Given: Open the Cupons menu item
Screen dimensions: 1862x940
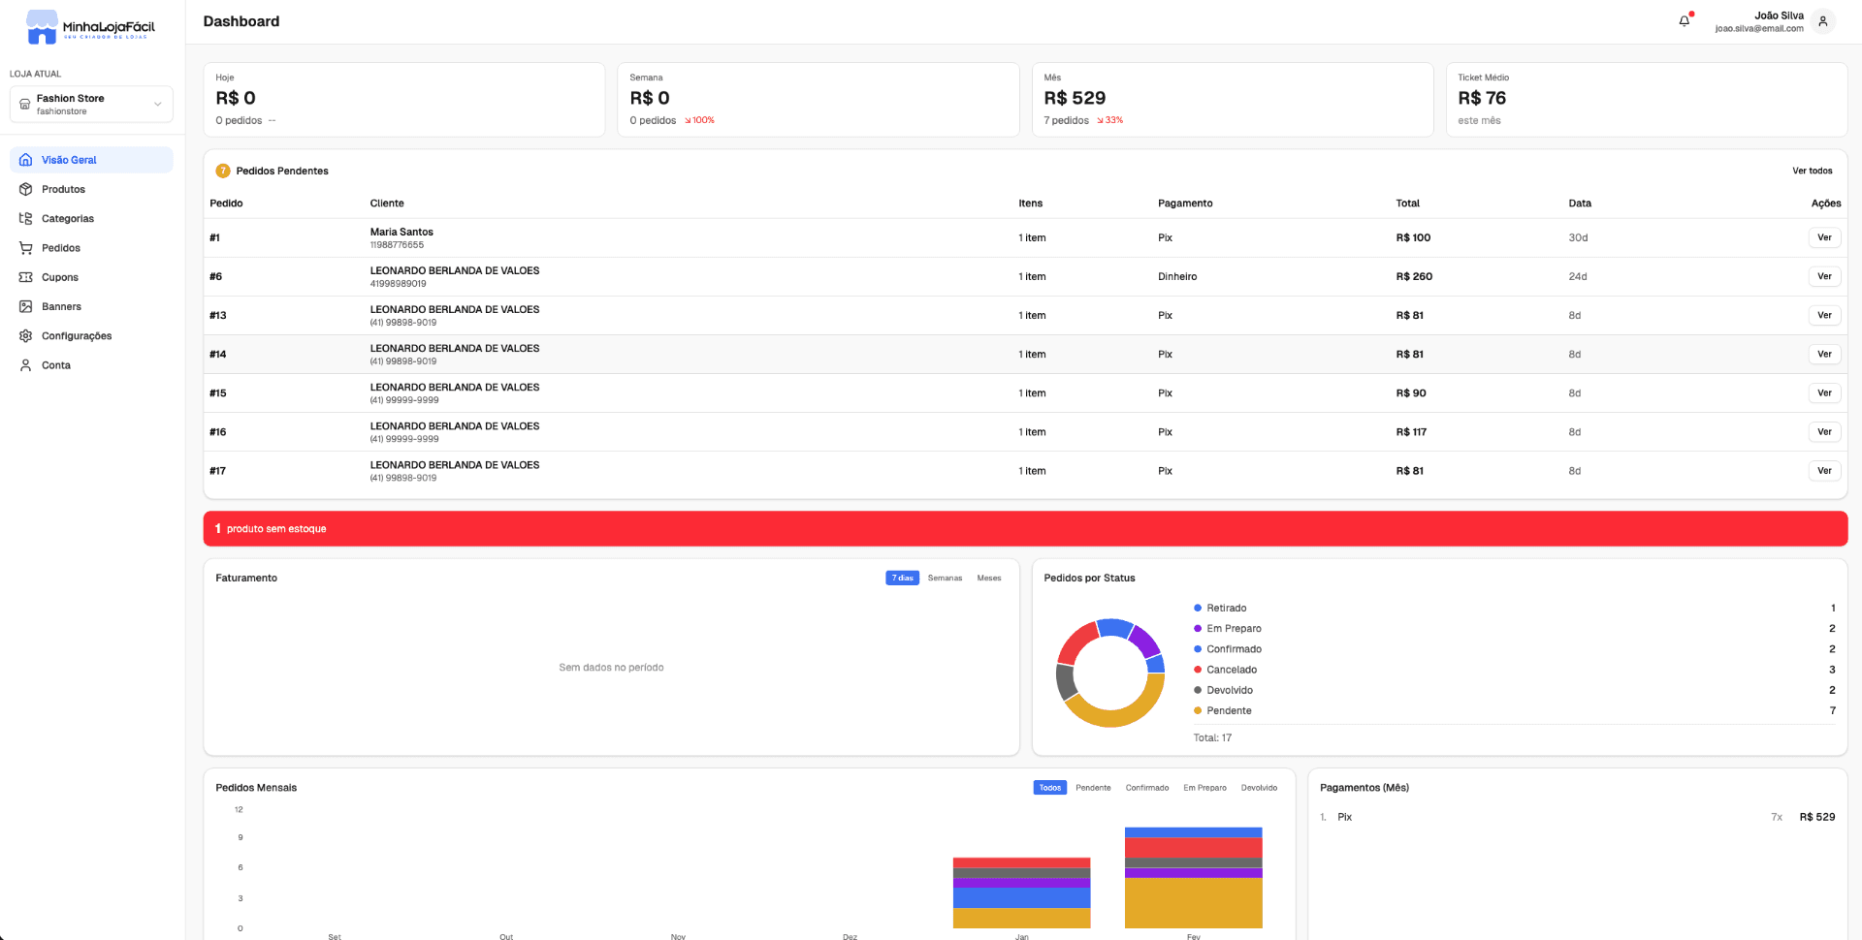Looking at the screenshot, I should pyautogui.click(x=91, y=277).
